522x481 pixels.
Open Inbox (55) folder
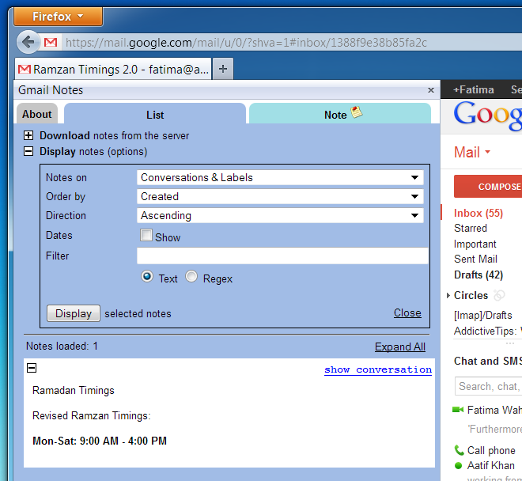[478, 213]
